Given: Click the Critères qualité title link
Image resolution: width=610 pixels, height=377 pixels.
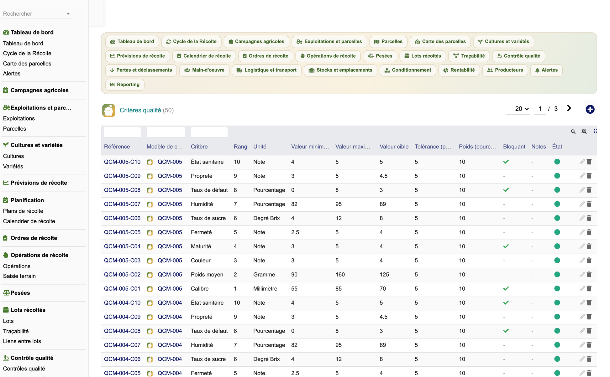Looking at the screenshot, I should 140,110.
